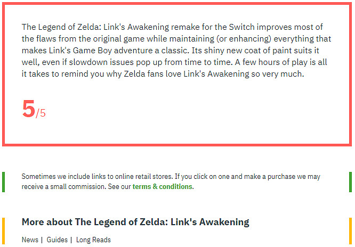
Task: Go to the Long Reads link
Action: [x=93, y=240]
